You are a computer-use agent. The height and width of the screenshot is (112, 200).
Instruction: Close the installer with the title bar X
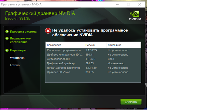pyautogui.click(x=140, y=4)
